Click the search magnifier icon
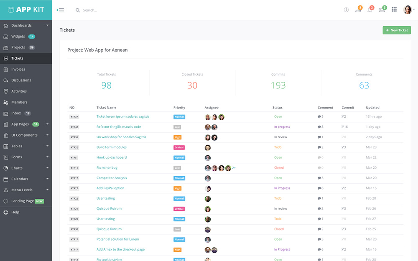This screenshot has height=261, width=418. [x=78, y=10]
